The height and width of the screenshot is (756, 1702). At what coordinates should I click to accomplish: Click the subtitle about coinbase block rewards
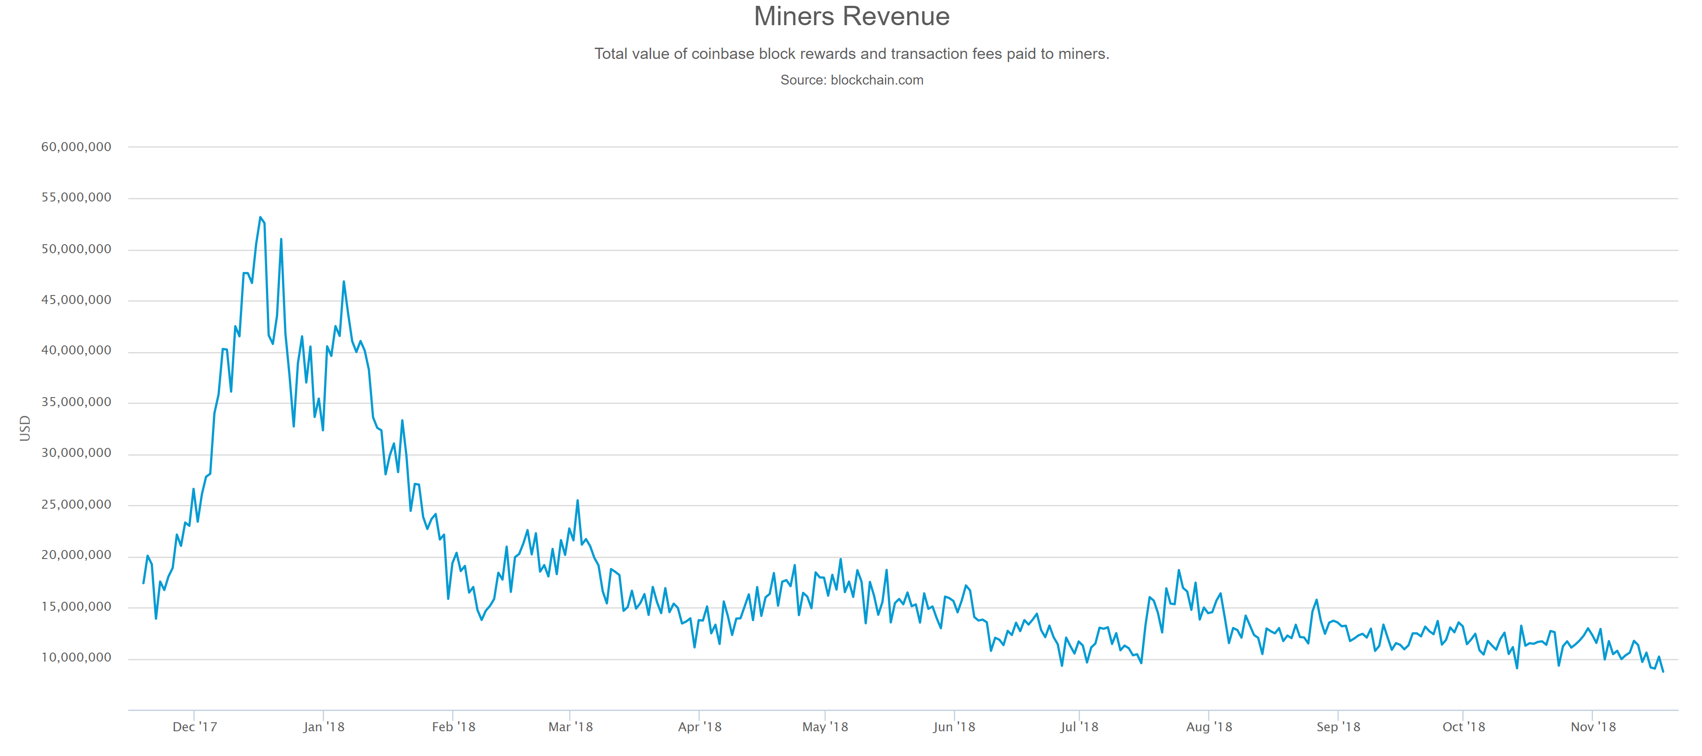(x=851, y=54)
